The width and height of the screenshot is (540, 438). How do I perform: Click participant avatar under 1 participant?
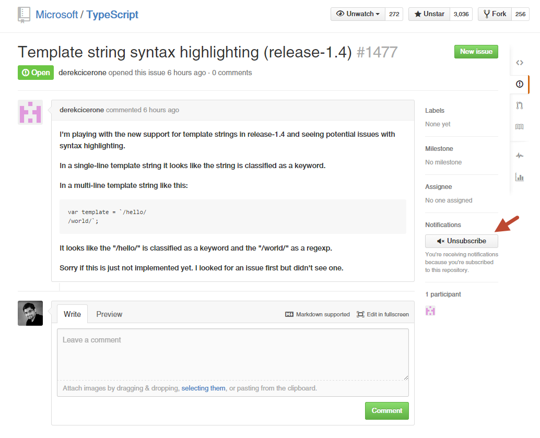click(430, 311)
